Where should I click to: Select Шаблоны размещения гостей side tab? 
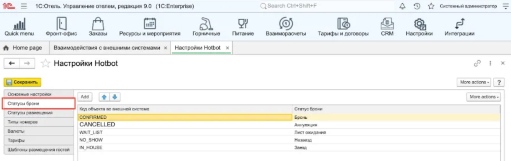[39, 150]
